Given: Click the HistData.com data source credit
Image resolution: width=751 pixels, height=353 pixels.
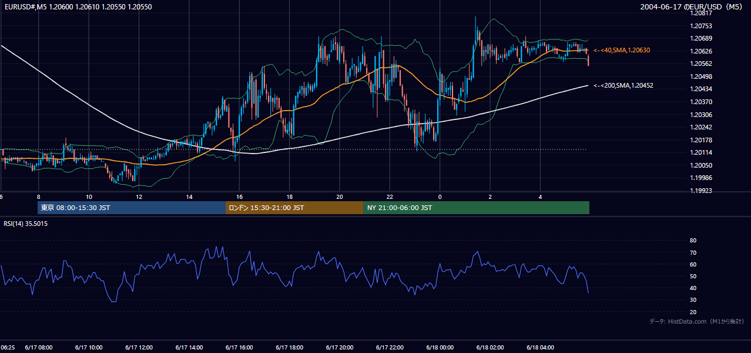Looking at the screenshot, I should pyautogui.click(x=696, y=321).
